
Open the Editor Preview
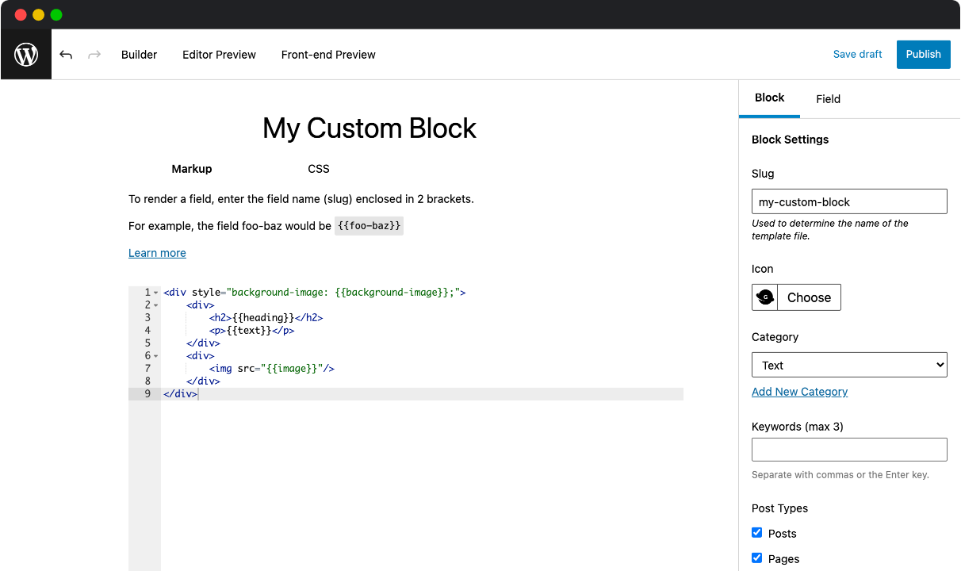[x=219, y=55]
